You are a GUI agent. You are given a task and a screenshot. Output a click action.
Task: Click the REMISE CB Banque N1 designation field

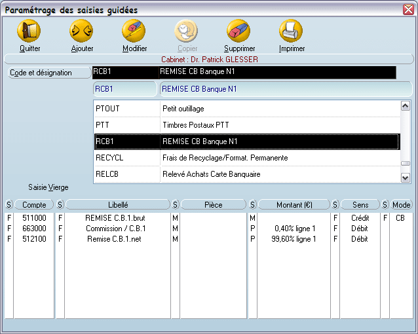point(285,88)
